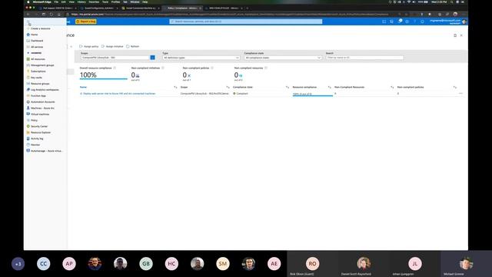
Task: Open the Scope picker ellipsis button
Action: [152, 58]
